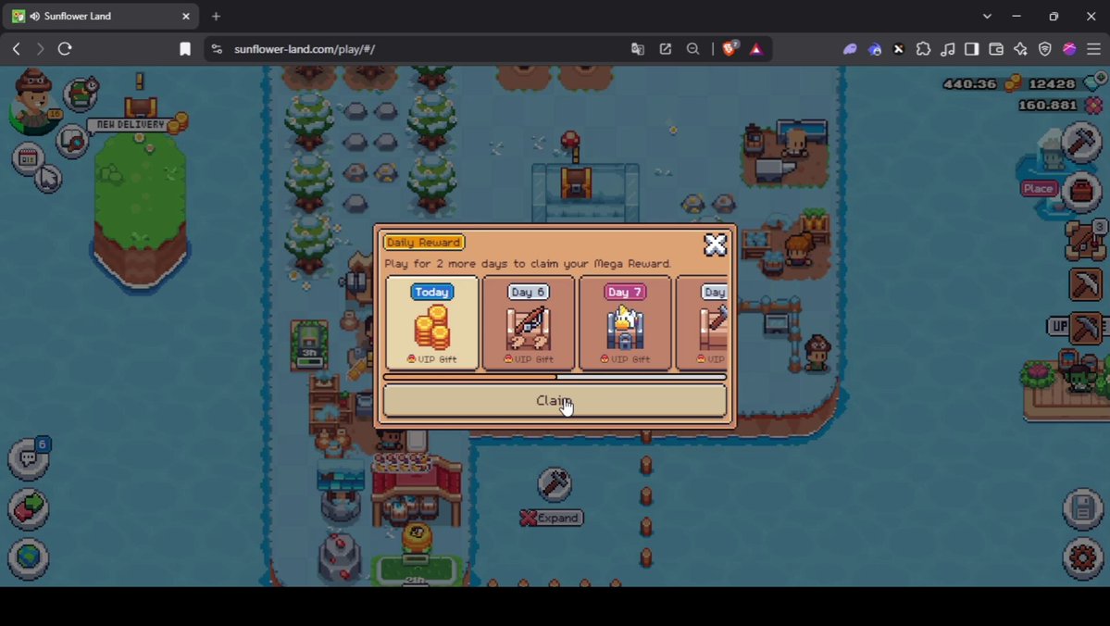This screenshot has width=1110, height=626.
Task: Claim today's daily reward
Action: pyautogui.click(x=555, y=401)
